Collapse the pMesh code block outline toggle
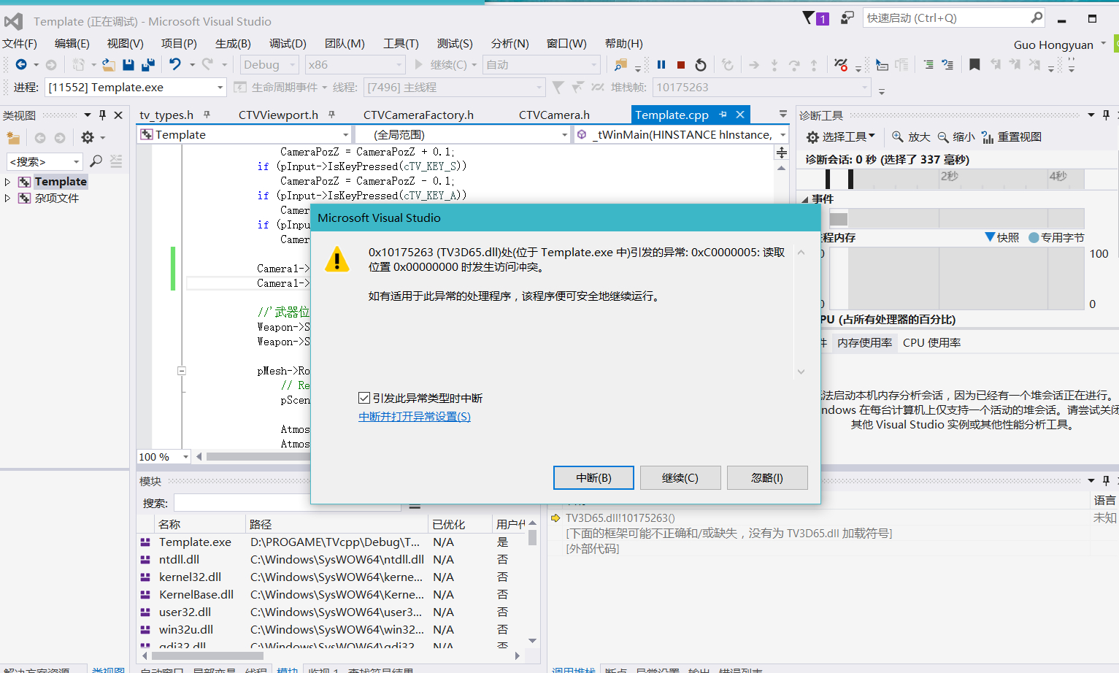This screenshot has width=1119, height=673. (x=182, y=371)
